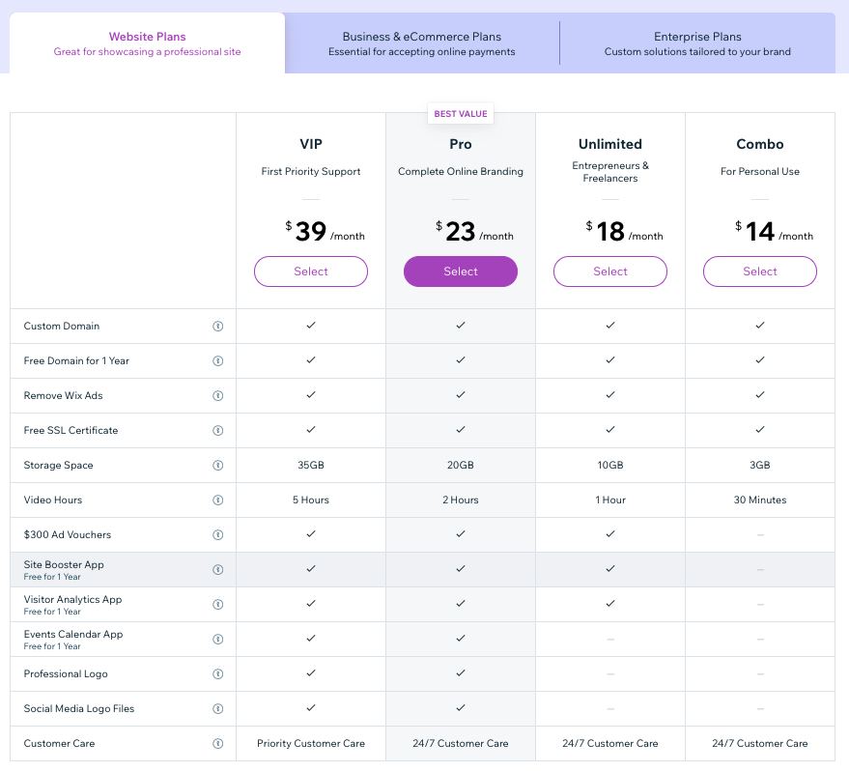The height and width of the screenshot is (771, 849).
Task: Show info for Social Media Logo Files
Action: (217, 709)
